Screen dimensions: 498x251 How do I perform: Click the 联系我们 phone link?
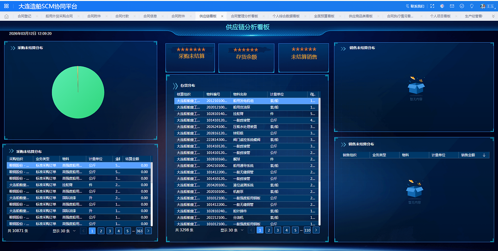[x=415, y=6]
